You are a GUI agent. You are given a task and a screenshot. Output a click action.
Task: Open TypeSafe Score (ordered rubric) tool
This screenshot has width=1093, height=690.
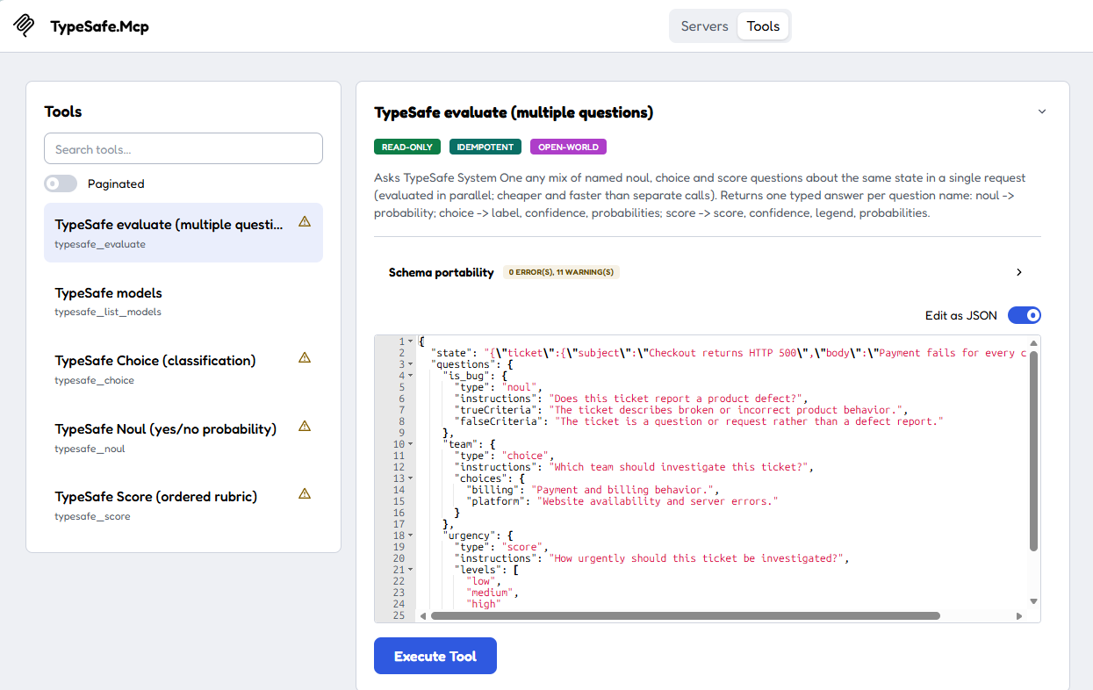point(183,505)
